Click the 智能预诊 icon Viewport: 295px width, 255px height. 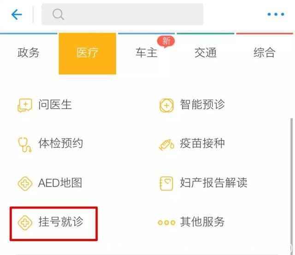tap(166, 105)
